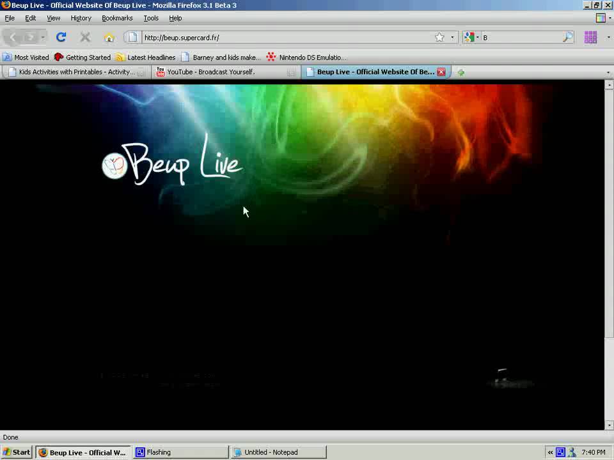Screen dimensions: 614x460
Task: Open the History menu
Action: pyautogui.click(x=81, y=18)
